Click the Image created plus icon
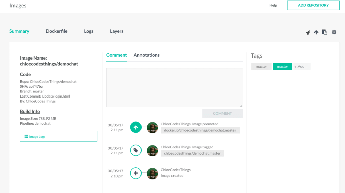Image resolution: width=345 pixels, height=193 pixels. pyautogui.click(x=136, y=173)
